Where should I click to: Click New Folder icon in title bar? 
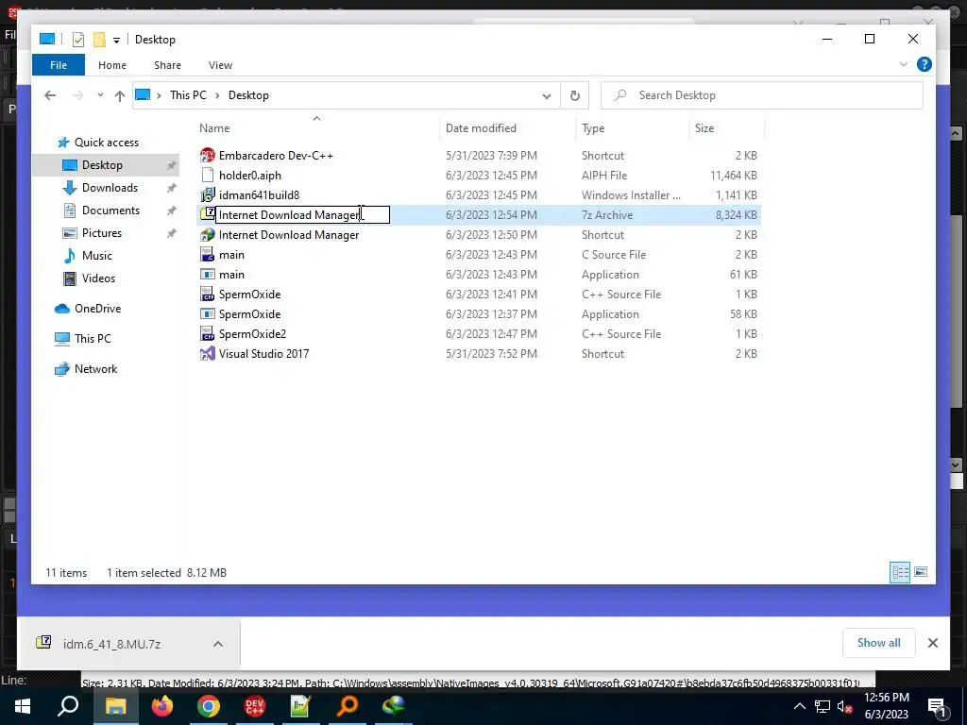[x=99, y=40]
